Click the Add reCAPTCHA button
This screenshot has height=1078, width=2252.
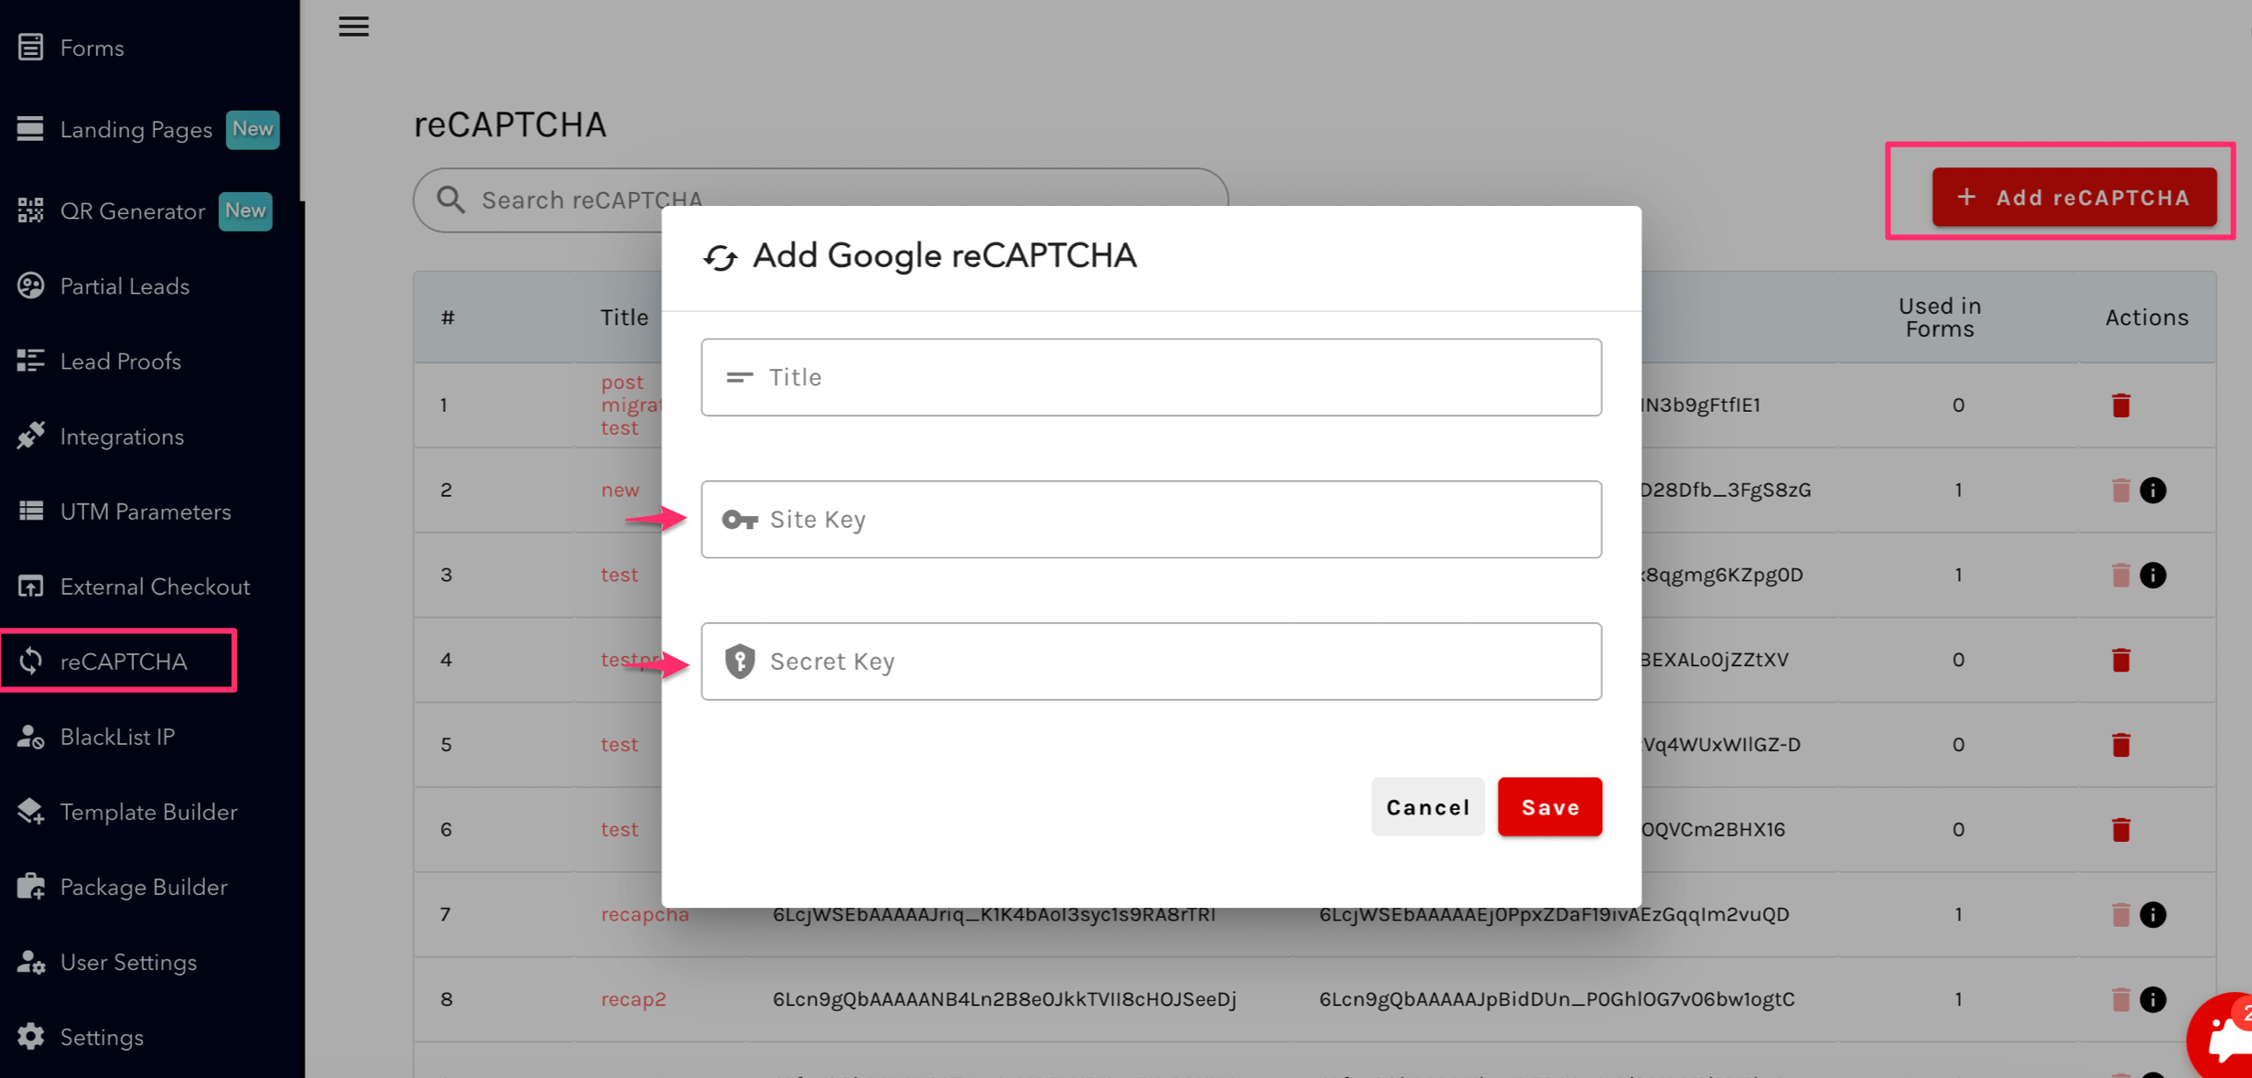[2074, 198]
